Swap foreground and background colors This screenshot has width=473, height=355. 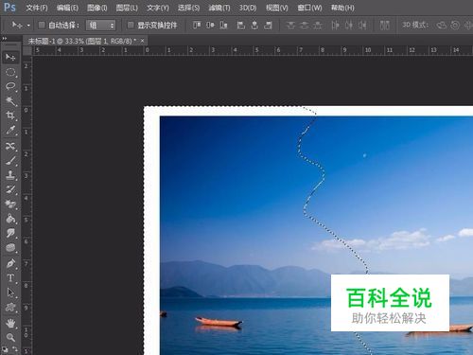pos(15,349)
